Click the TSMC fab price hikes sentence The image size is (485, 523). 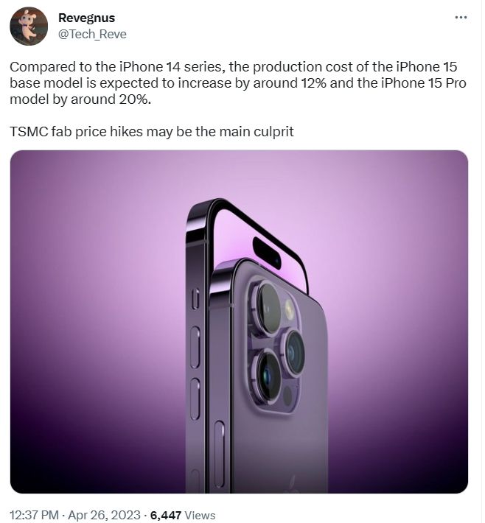(152, 132)
